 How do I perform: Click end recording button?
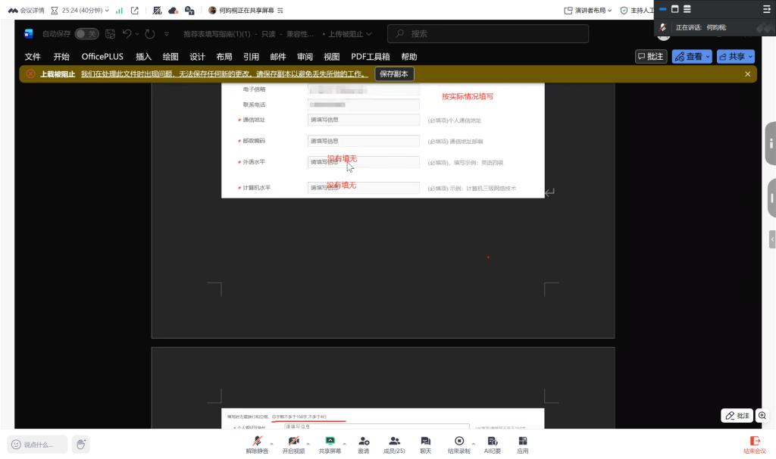coord(459,442)
